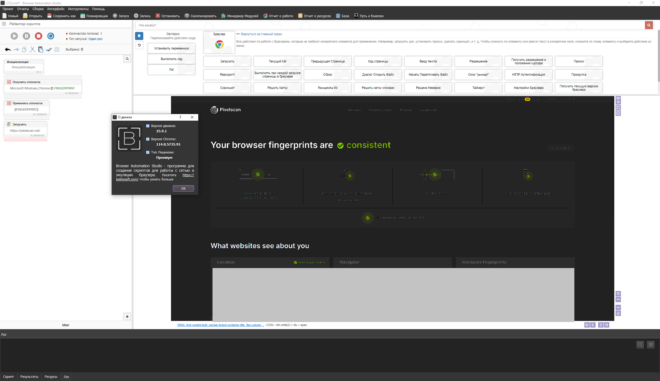Viewport: 660px width, 381px height.
Task: Click the red search button
Action: click(x=649, y=25)
